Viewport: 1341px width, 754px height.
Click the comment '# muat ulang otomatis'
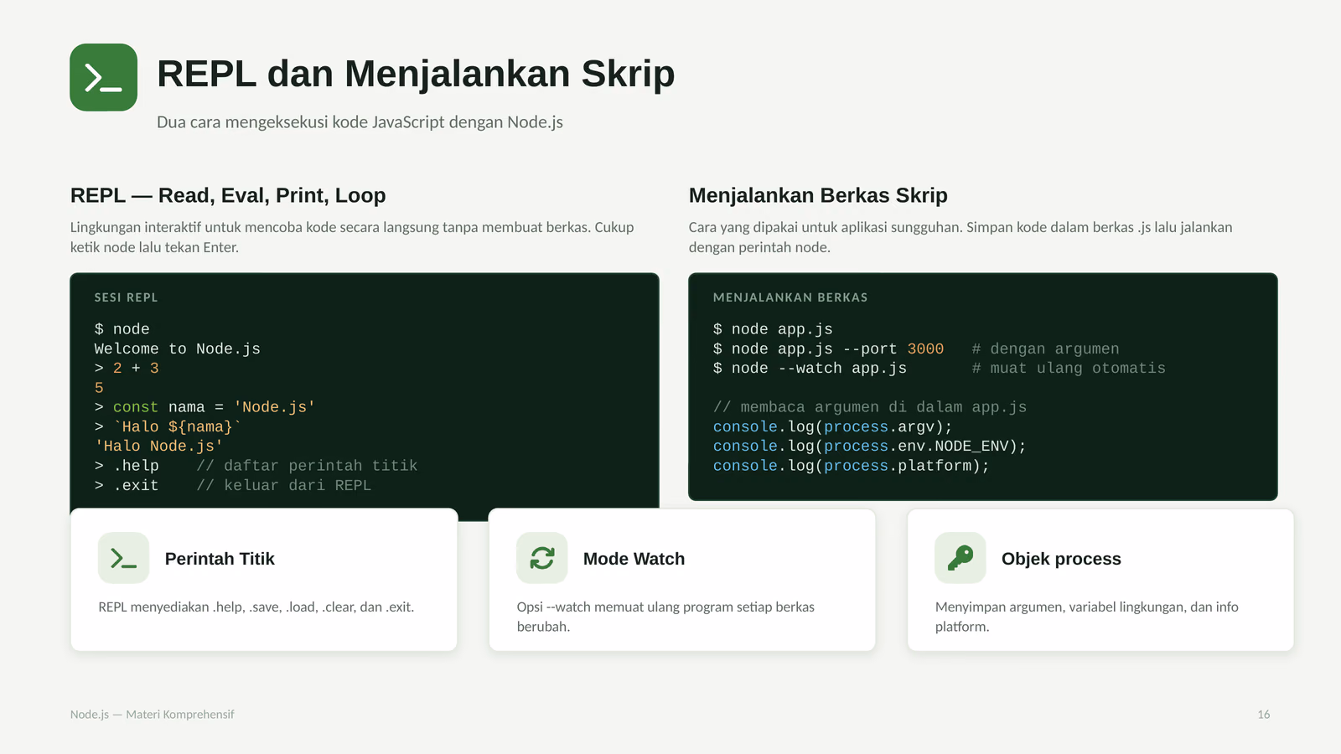(1069, 368)
